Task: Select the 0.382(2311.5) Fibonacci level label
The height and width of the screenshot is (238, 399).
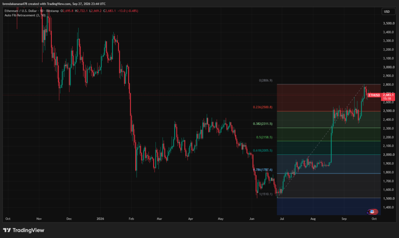Action: tap(263, 124)
